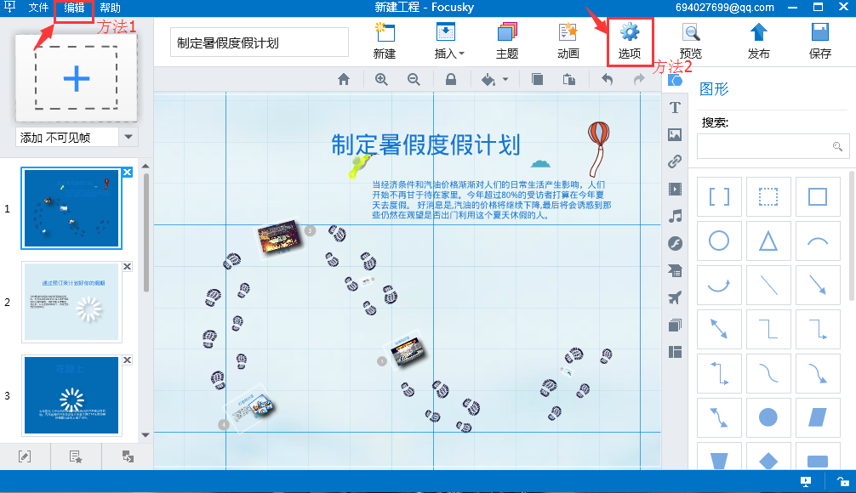Click the 新建 toolbar icon

click(x=385, y=41)
